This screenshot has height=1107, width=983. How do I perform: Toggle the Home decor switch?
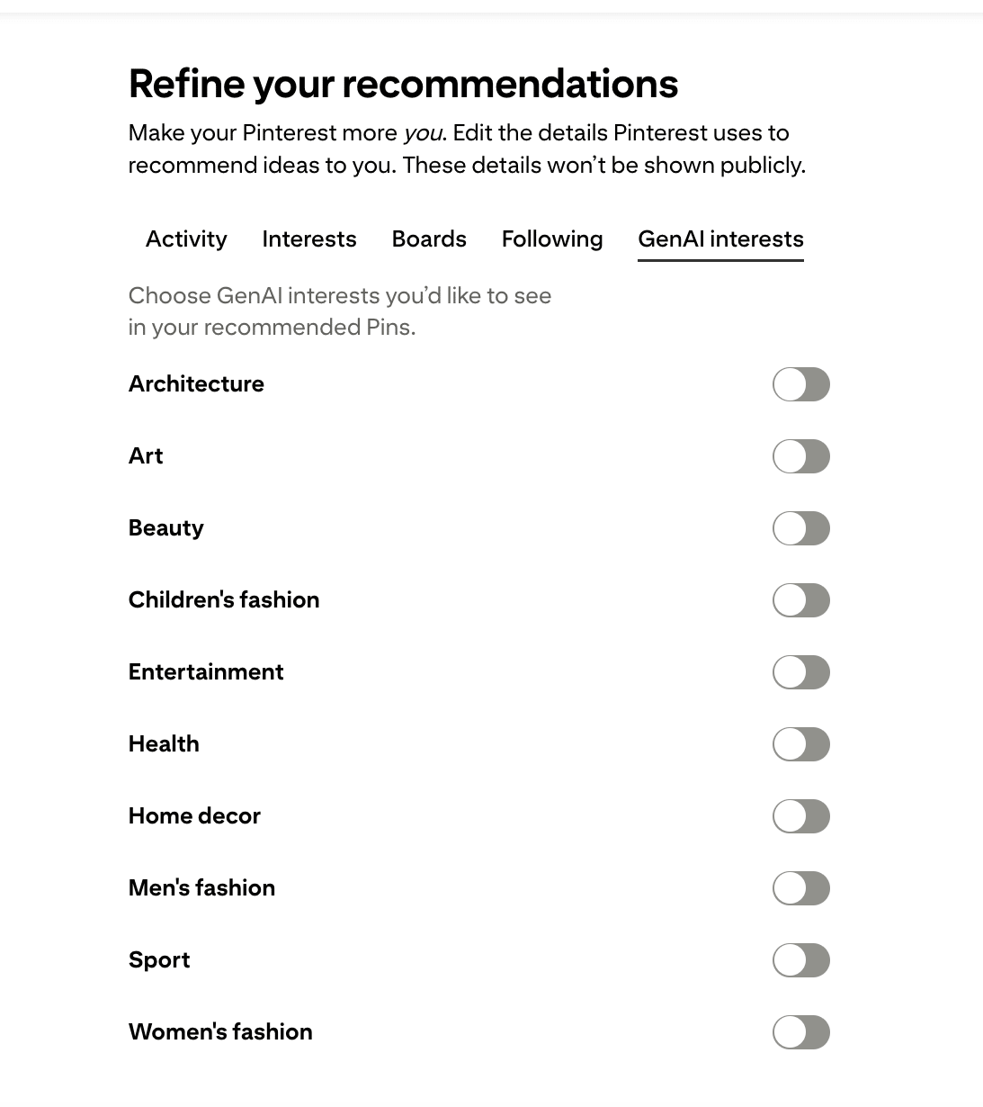pyautogui.click(x=800, y=816)
